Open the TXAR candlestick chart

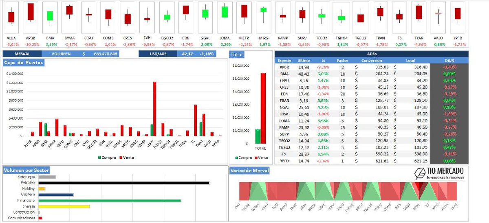click(x=419, y=17)
